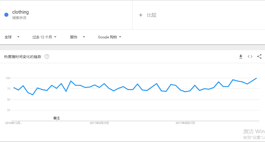Image resolution: width=265 pixels, height=142 pixels.
Task: Click the 100 value axis label
Action: click(8, 78)
